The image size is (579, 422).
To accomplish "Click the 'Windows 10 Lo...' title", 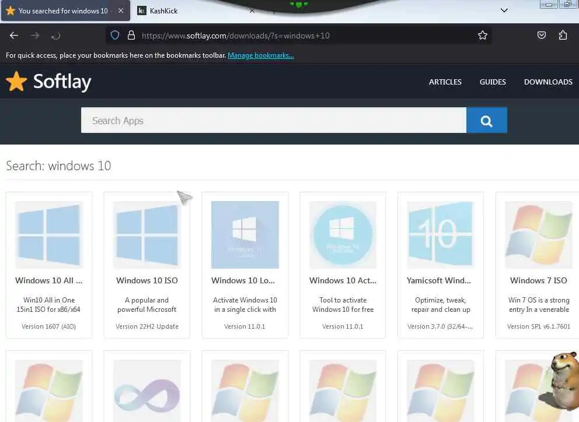I will coord(243,280).
